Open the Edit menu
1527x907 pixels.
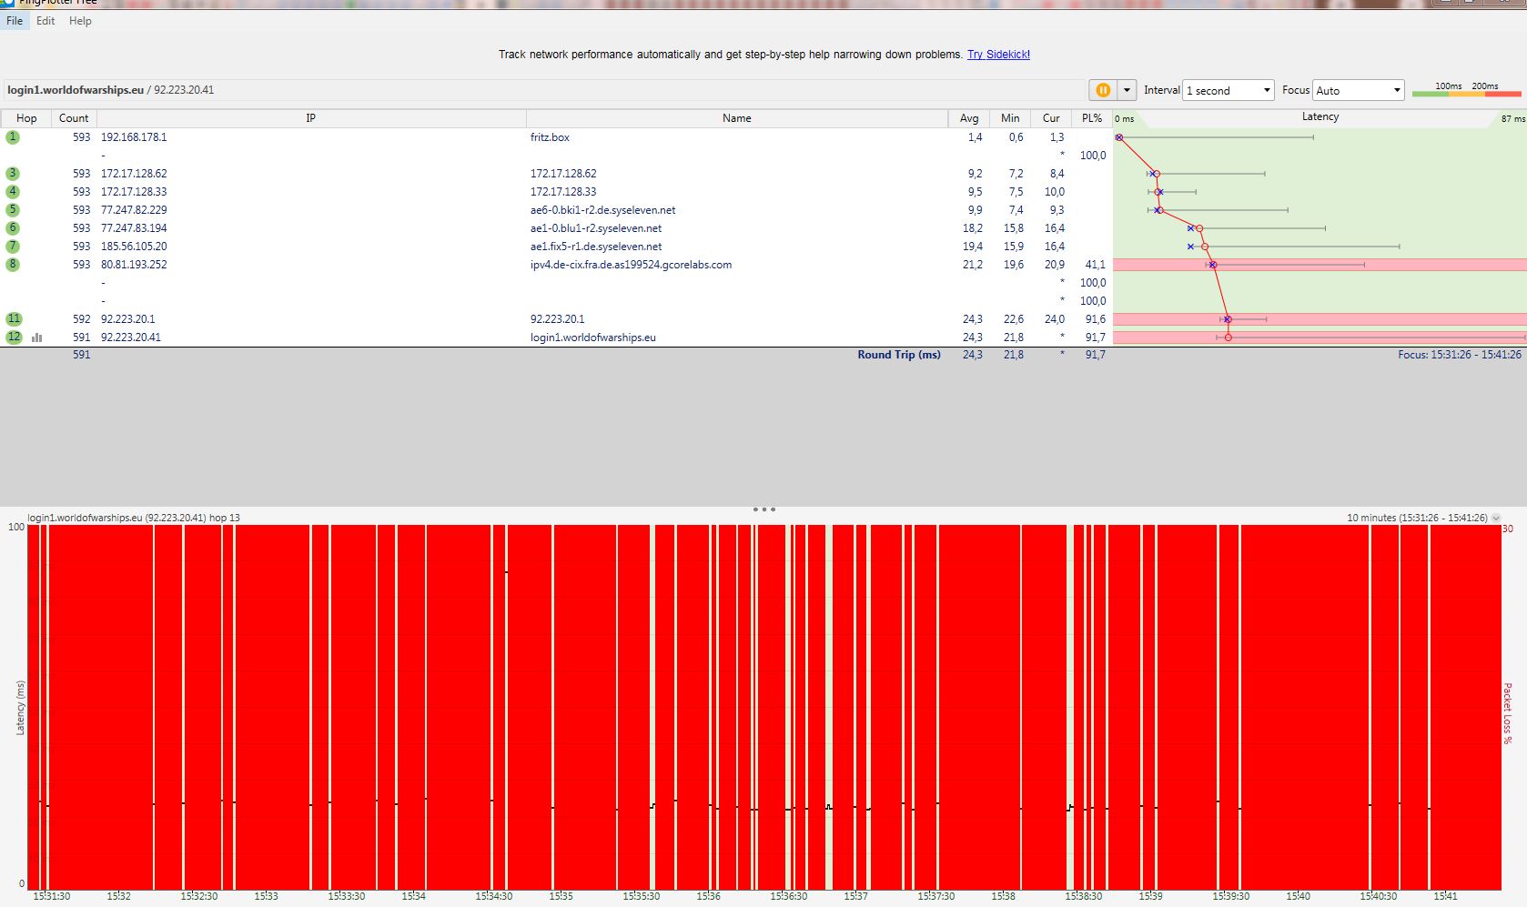(46, 21)
